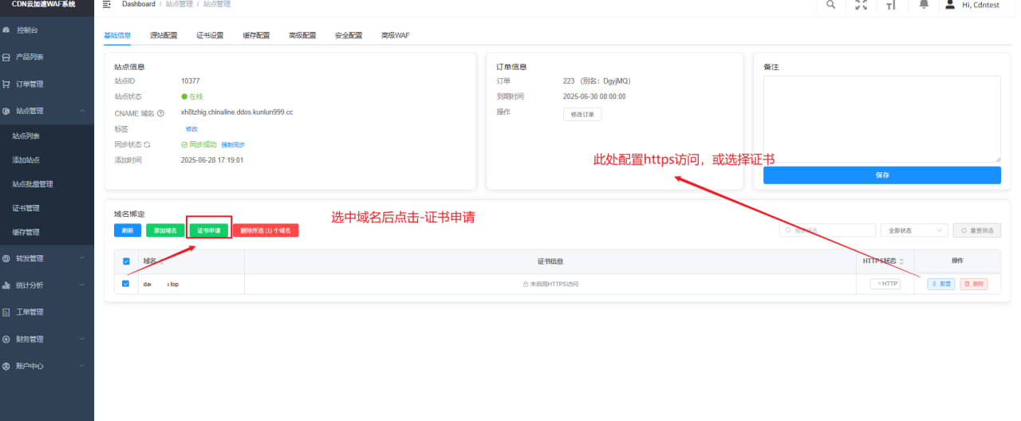1021x421 pixels.
Task: Sort by the HTTPS状态 column arrows
Action: point(901,262)
